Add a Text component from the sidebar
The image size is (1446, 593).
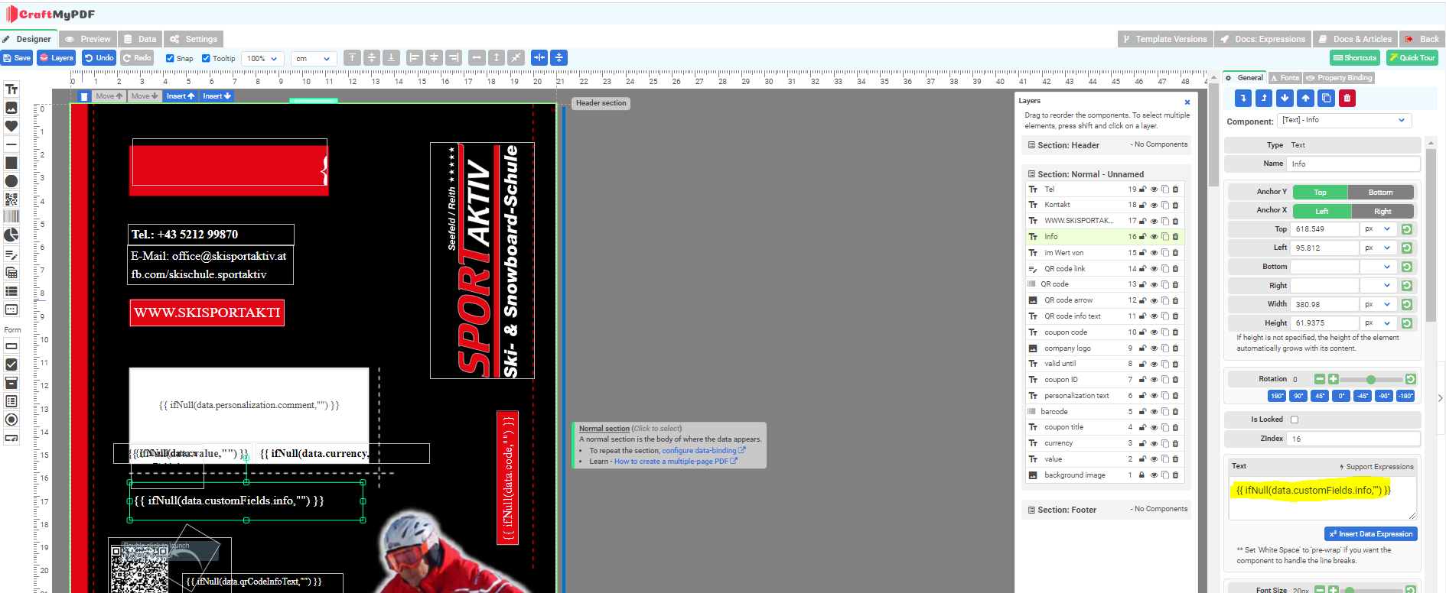click(11, 89)
